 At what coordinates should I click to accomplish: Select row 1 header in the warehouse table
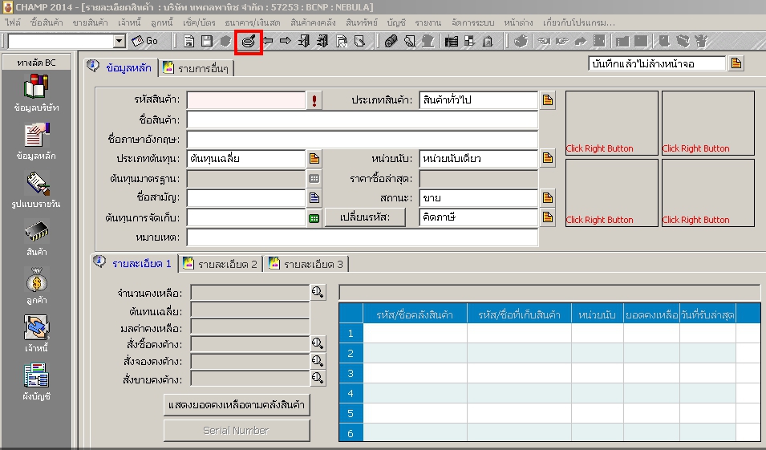pyautogui.click(x=351, y=333)
